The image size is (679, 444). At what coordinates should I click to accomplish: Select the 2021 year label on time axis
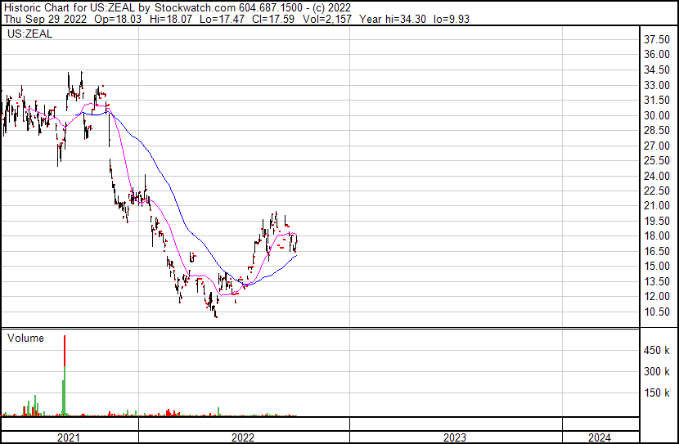pyautogui.click(x=69, y=437)
